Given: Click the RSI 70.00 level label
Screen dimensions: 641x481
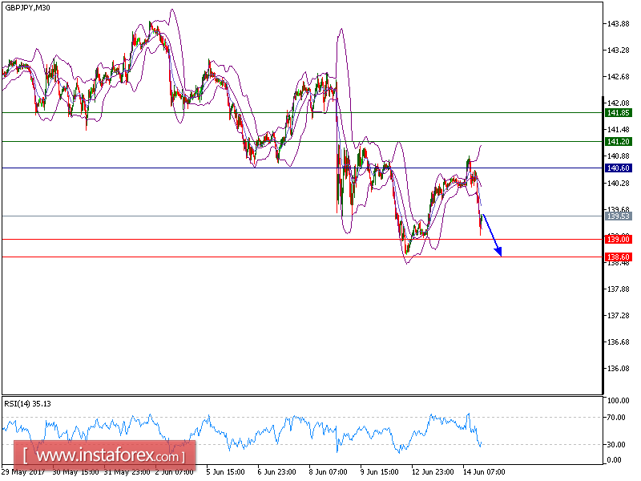Looking at the screenshot, I should click(x=616, y=417).
